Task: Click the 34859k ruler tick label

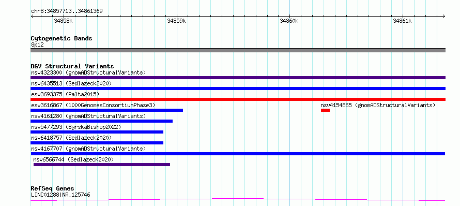Action: click(x=176, y=21)
